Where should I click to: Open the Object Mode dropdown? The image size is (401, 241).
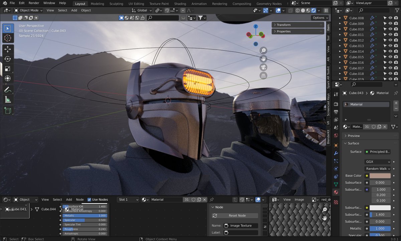28,10
